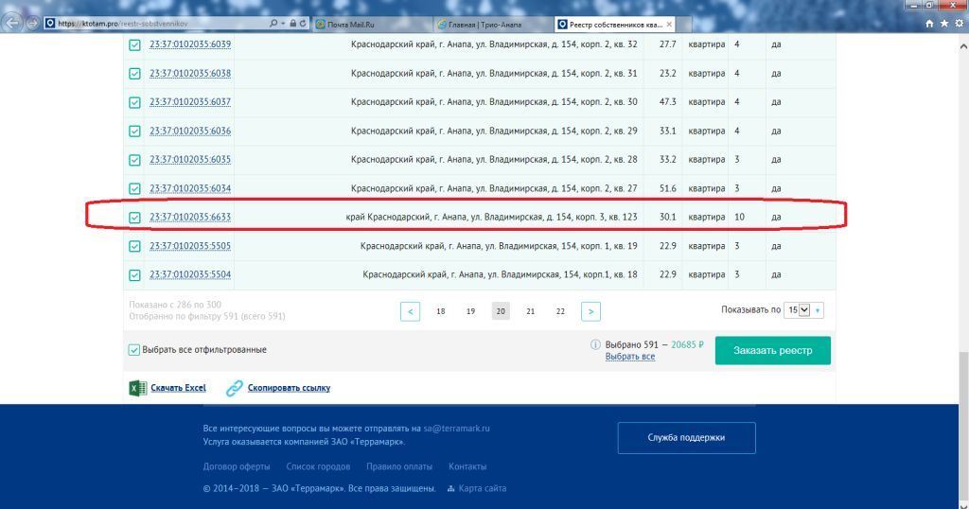
Task: Switch to the Почта Mail.Ru tab
Action: pos(373,24)
